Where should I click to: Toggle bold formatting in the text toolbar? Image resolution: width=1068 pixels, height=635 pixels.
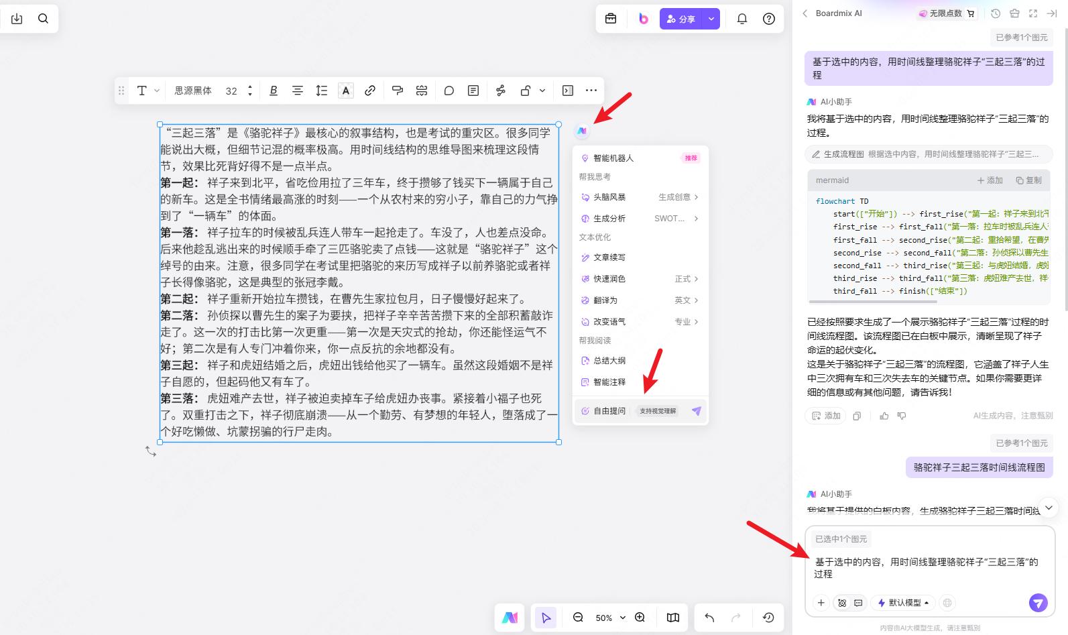click(x=274, y=91)
